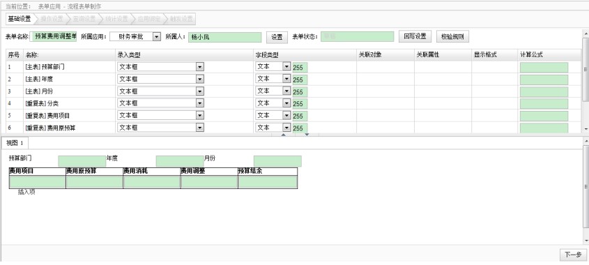Click the 关联属性 column header
589x265 pixels.
point(443,55)
